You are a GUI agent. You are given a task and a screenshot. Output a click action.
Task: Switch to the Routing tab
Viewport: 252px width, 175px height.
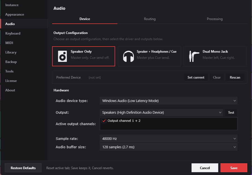point(150,19)
